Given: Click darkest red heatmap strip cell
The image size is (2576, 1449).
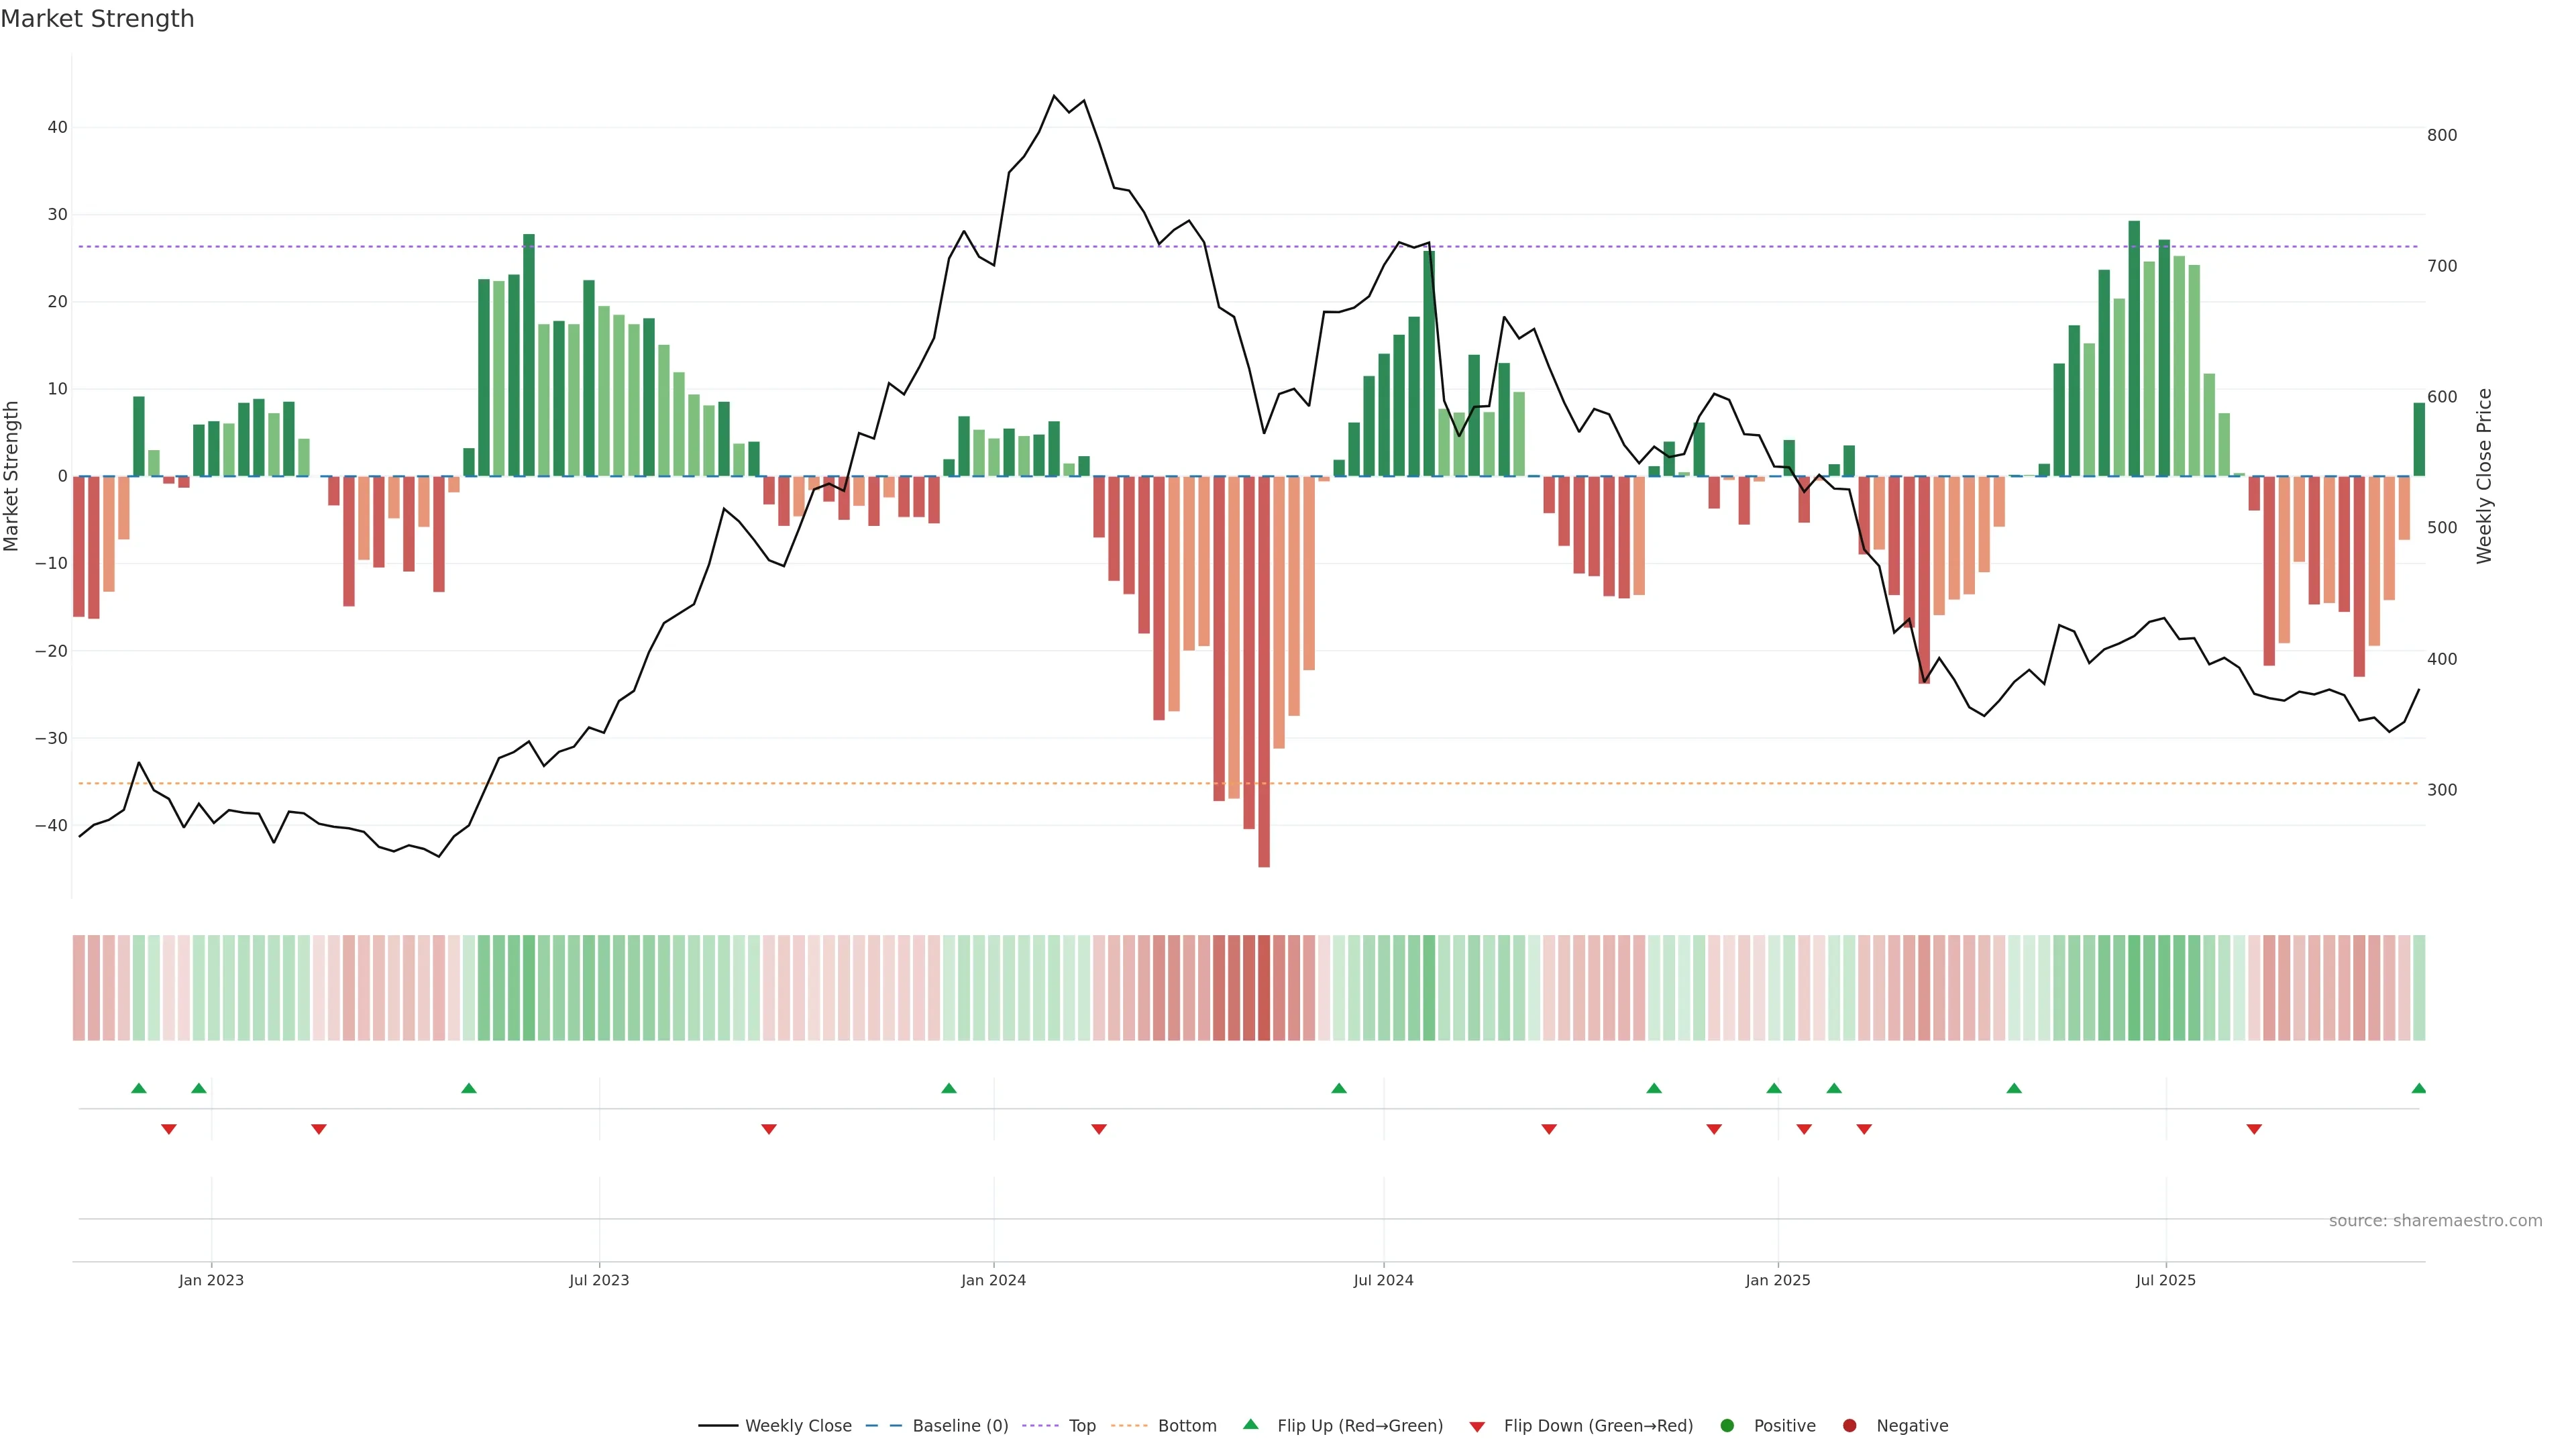Looking at the screenshot, I should click(x=1264, y=988).
